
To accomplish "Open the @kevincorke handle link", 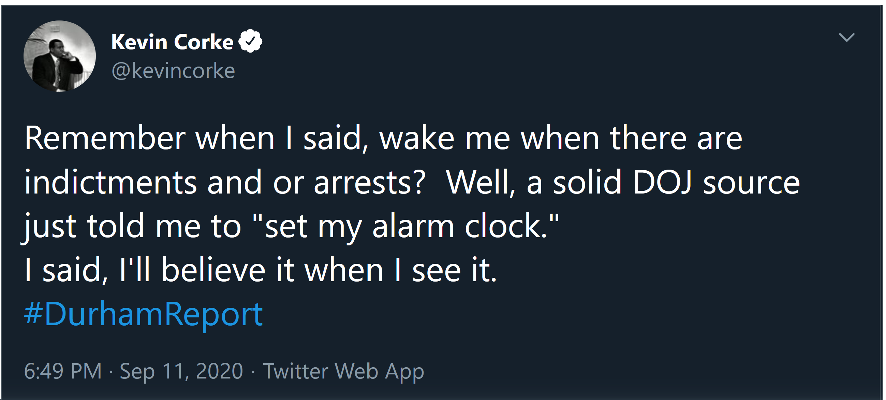I will pos(173,71).
